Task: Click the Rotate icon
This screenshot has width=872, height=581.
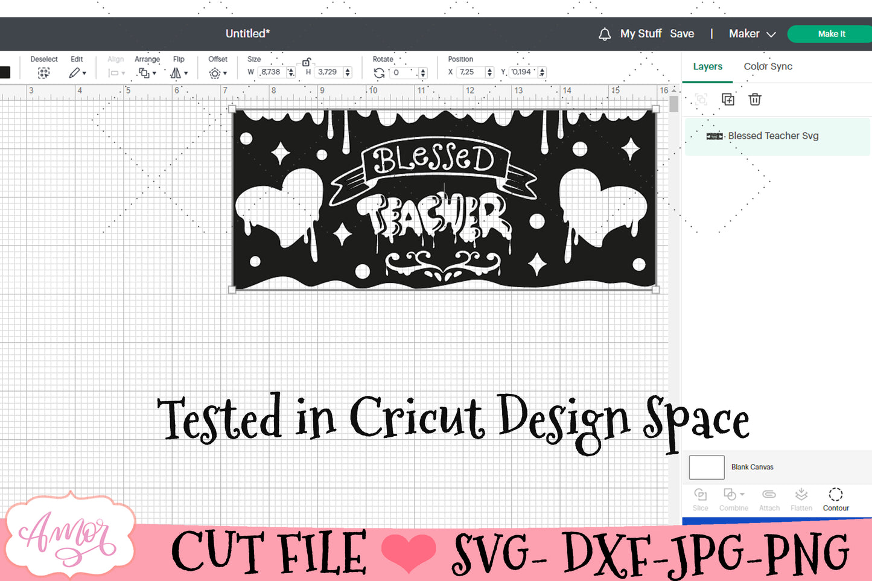Action: [379, 73]
